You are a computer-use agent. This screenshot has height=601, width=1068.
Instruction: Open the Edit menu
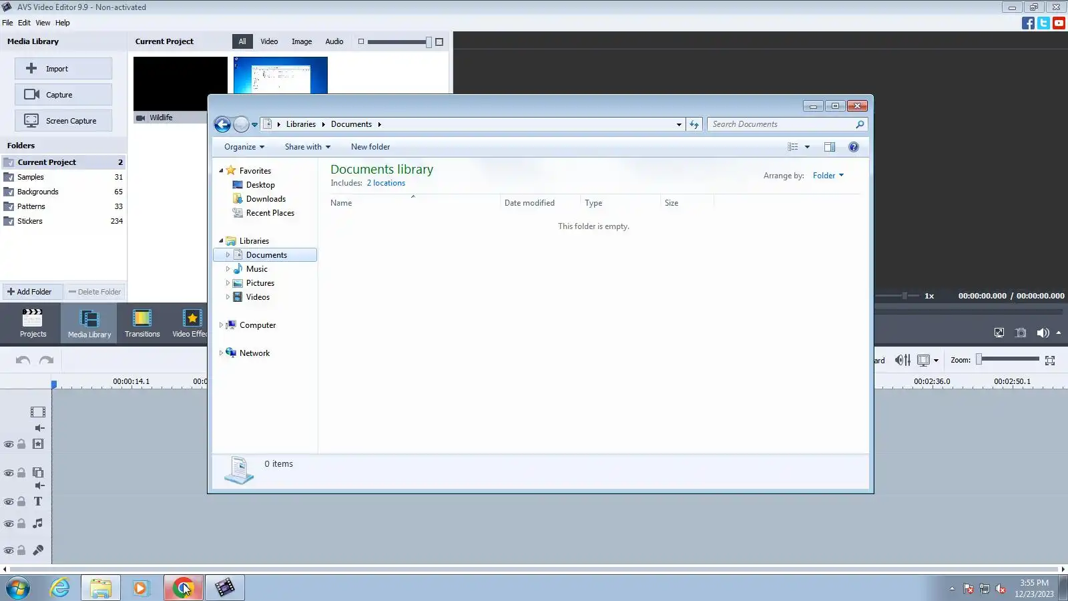click(x=24, y=23)
